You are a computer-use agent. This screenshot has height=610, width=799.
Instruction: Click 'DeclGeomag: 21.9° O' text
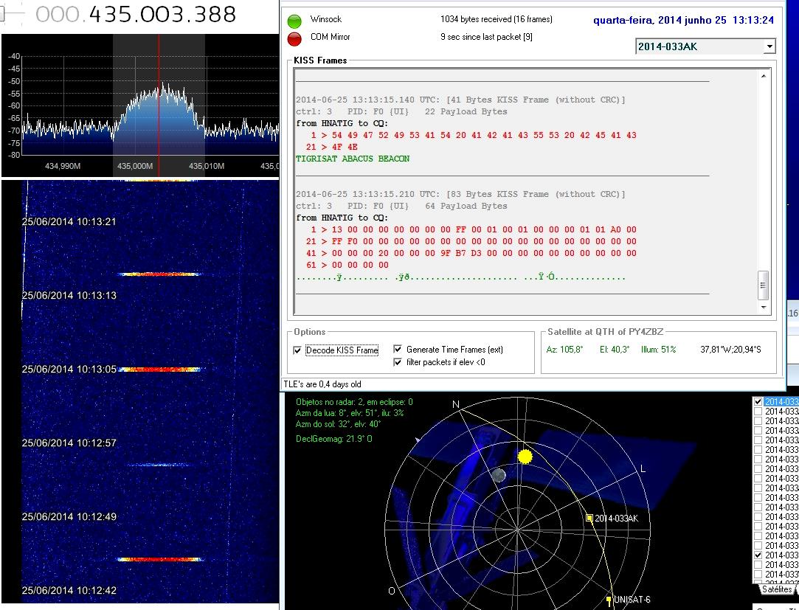point(333,438)
